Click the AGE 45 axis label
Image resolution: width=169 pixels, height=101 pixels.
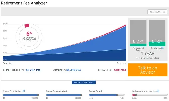(x=8, y=63)
